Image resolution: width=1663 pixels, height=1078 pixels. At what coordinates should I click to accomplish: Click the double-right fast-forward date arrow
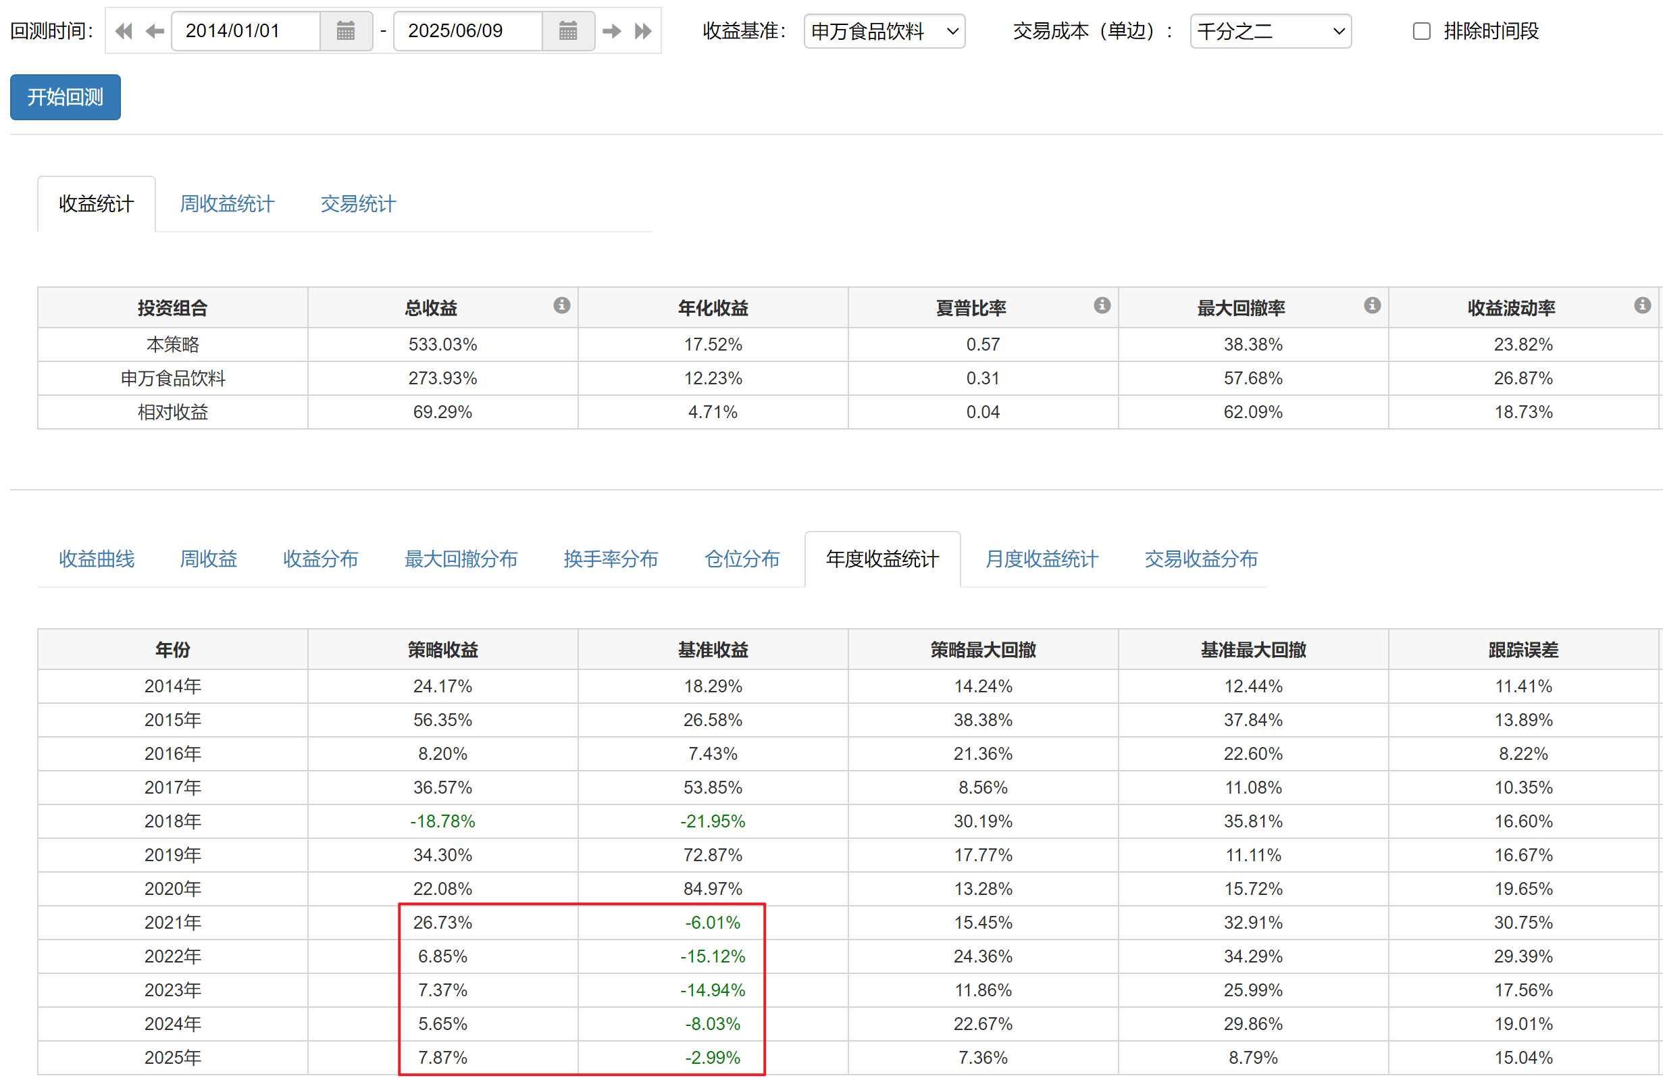(x=643, y=31)
